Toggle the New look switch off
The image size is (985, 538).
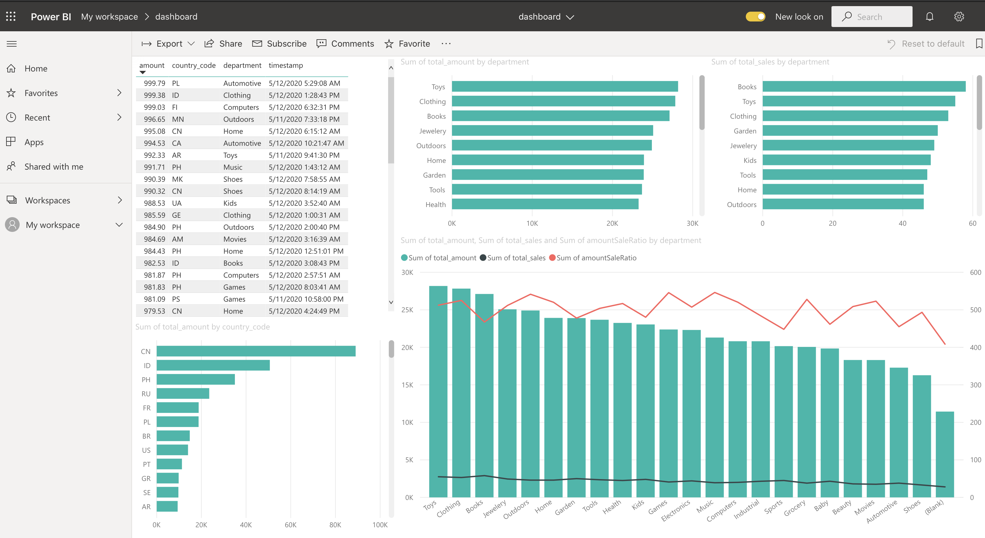755,17
